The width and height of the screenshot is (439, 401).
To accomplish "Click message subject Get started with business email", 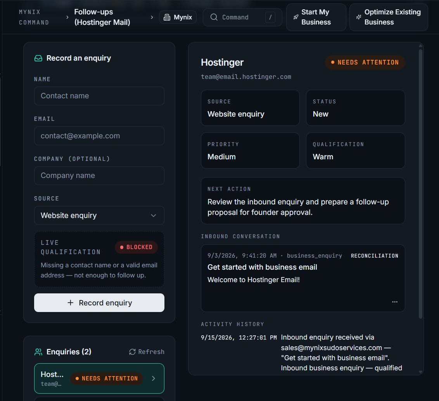I will [262, 267].
